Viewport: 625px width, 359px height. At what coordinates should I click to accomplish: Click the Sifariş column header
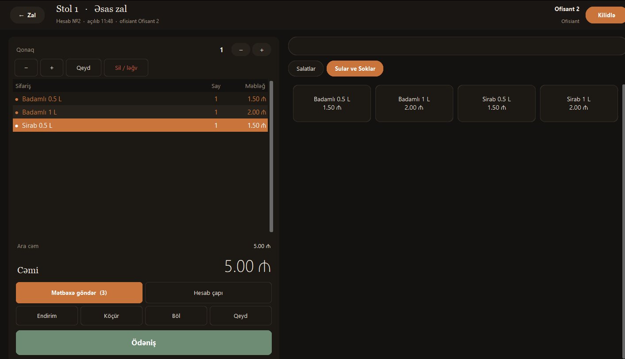pyautogui.click(x=23, y=86)
